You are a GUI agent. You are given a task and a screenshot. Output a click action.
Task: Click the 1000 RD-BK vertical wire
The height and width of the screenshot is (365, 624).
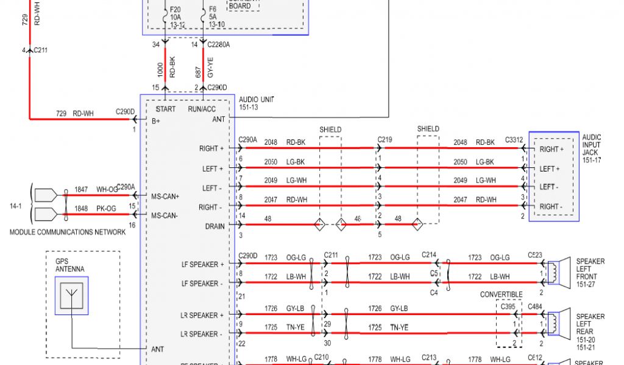[x=165, y=70]
